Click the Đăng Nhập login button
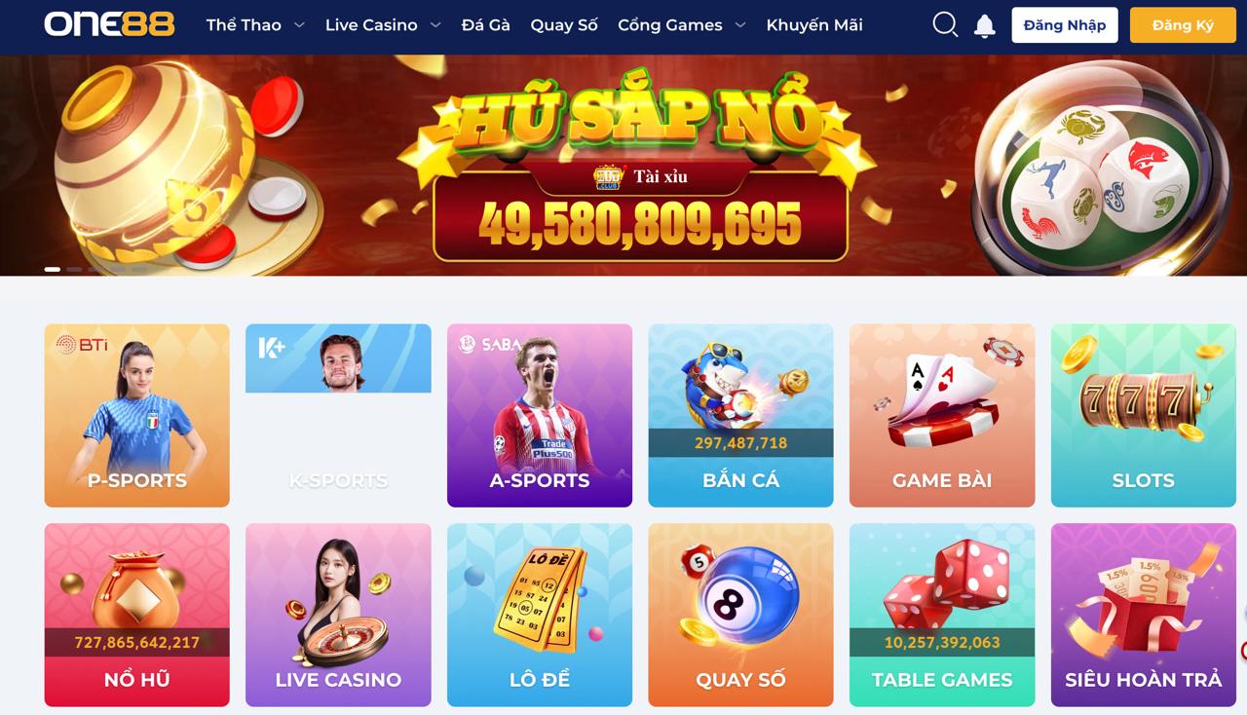The width and height of the screenshot is (1247, 715). tap(1065, 25)
